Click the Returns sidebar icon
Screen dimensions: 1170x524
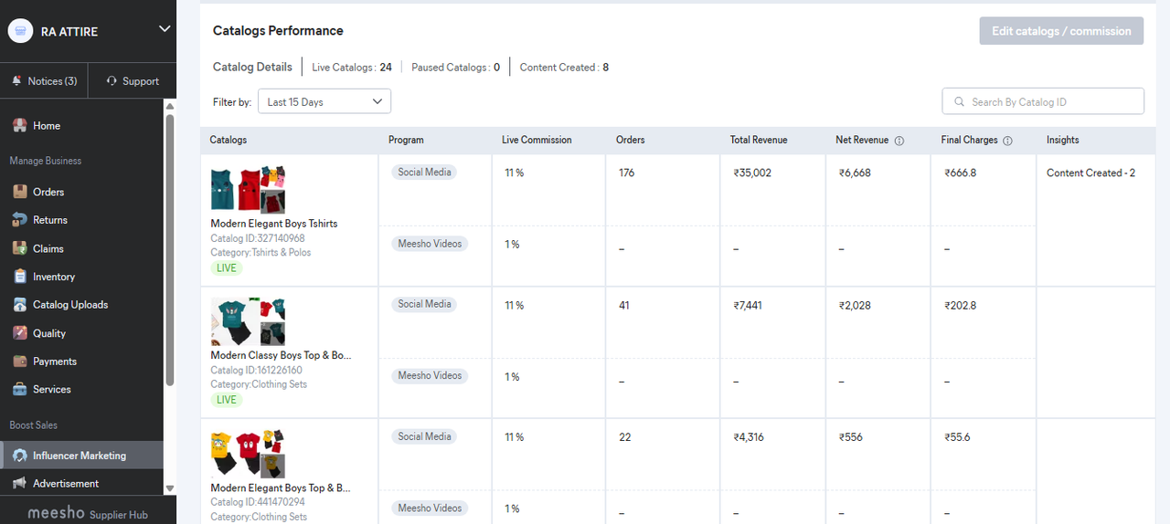pyautogui.click(x=19, y=220)
